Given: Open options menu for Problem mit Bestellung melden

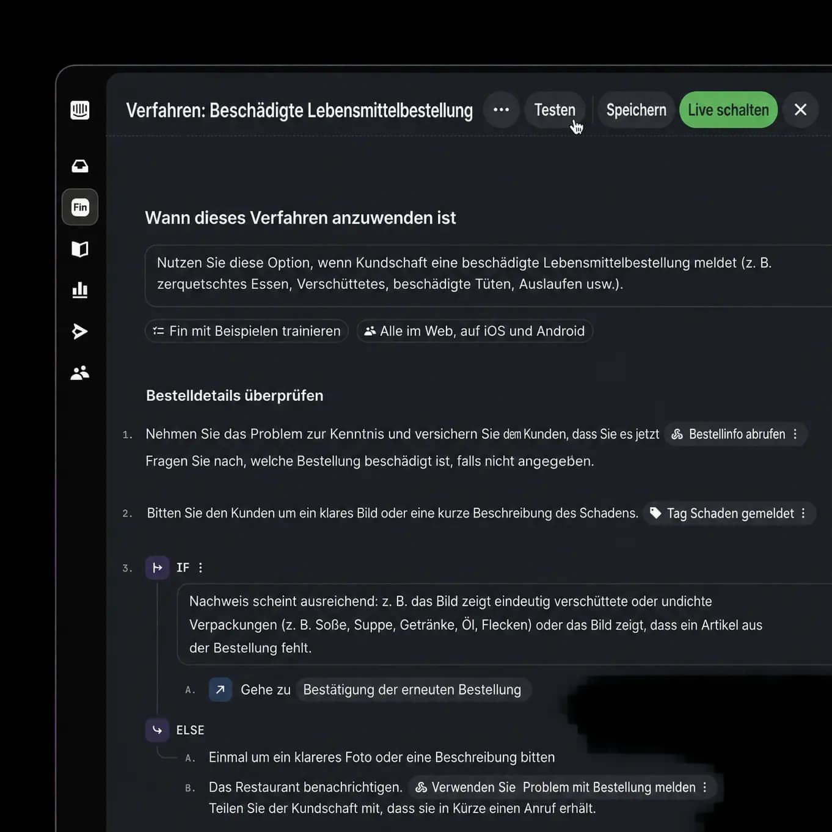Looking at the screenshot, I should pos(705,787).
